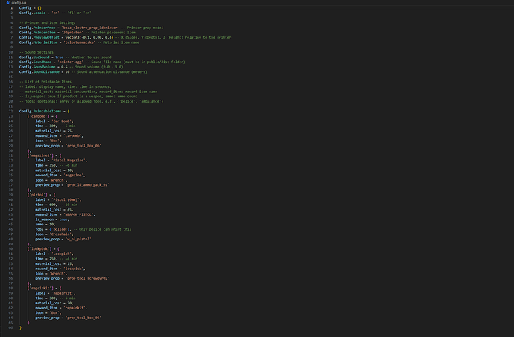Click the 'Pistol (9mm)' label string
Screen dimensions: 514x337
point(66,200)
